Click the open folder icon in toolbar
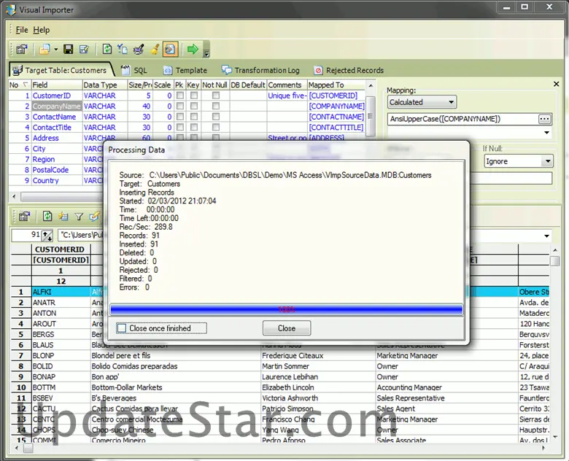569x461 pixels. [x=44, y=50]
